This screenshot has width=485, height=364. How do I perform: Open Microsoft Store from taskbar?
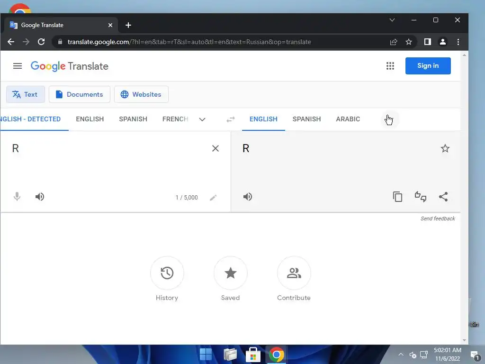click(253, 355)
